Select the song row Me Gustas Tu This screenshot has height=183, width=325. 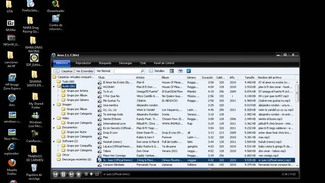coord(196,101)
